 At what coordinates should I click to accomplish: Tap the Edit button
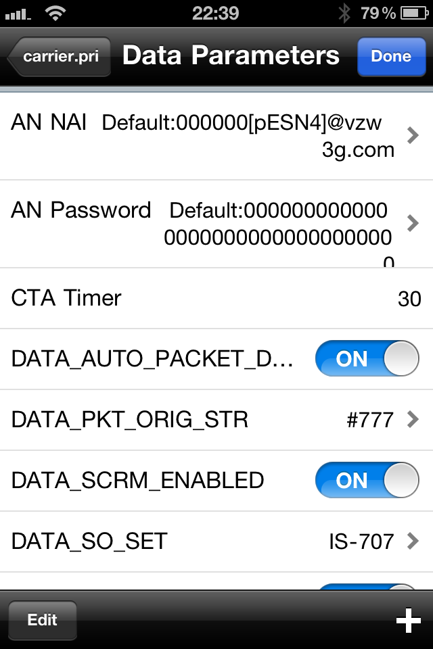pyautogui.click(x=42, y=620)
